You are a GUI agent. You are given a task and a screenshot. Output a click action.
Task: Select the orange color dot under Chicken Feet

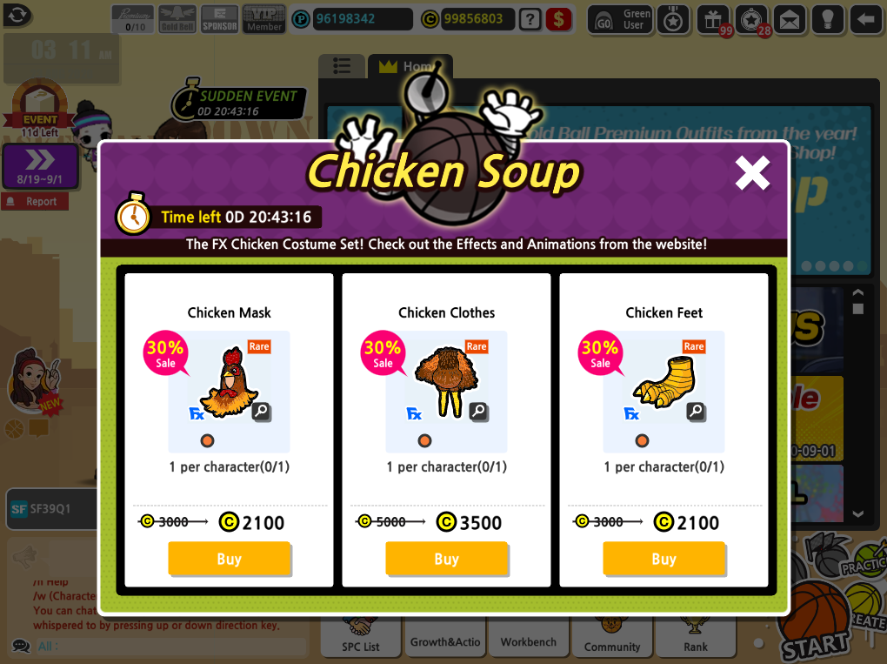(x=642, y=440)
